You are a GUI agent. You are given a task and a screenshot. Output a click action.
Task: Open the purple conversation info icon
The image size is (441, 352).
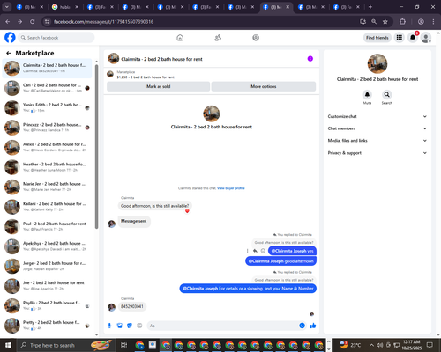point(310,59)
